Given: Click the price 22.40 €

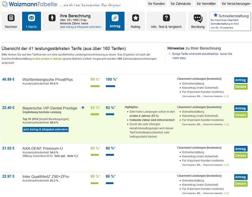Looking at the screenshot, I should point(8,108).
